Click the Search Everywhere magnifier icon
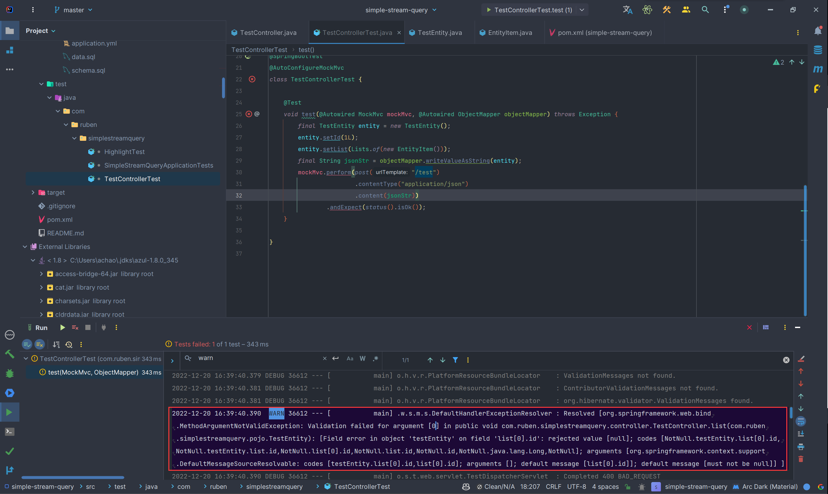 pos(705,10)
